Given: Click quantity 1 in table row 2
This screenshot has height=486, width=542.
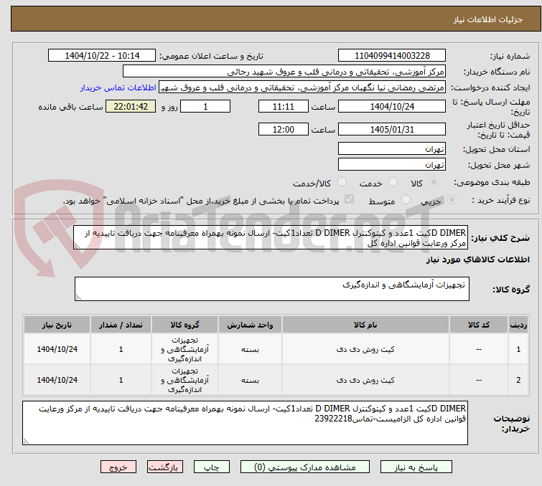Looking at the screenshot, I should click(121, 380).
